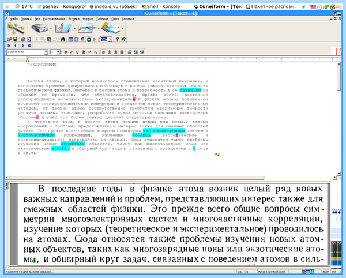The image size is (346, 278).
Task: Toggle italic formatting
Action: [72, 52]
